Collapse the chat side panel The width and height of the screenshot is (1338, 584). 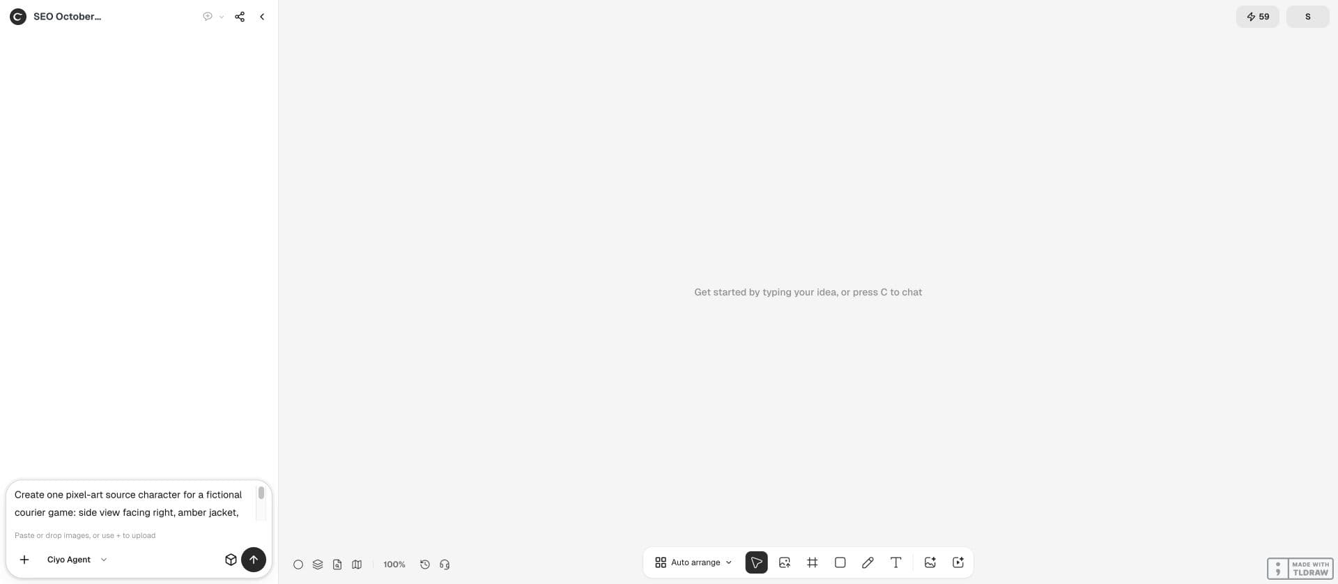(x=262, y=17)
